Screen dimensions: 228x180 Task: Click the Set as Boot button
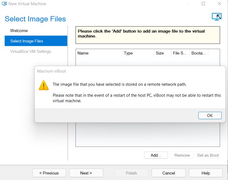[x=208, y=156]
